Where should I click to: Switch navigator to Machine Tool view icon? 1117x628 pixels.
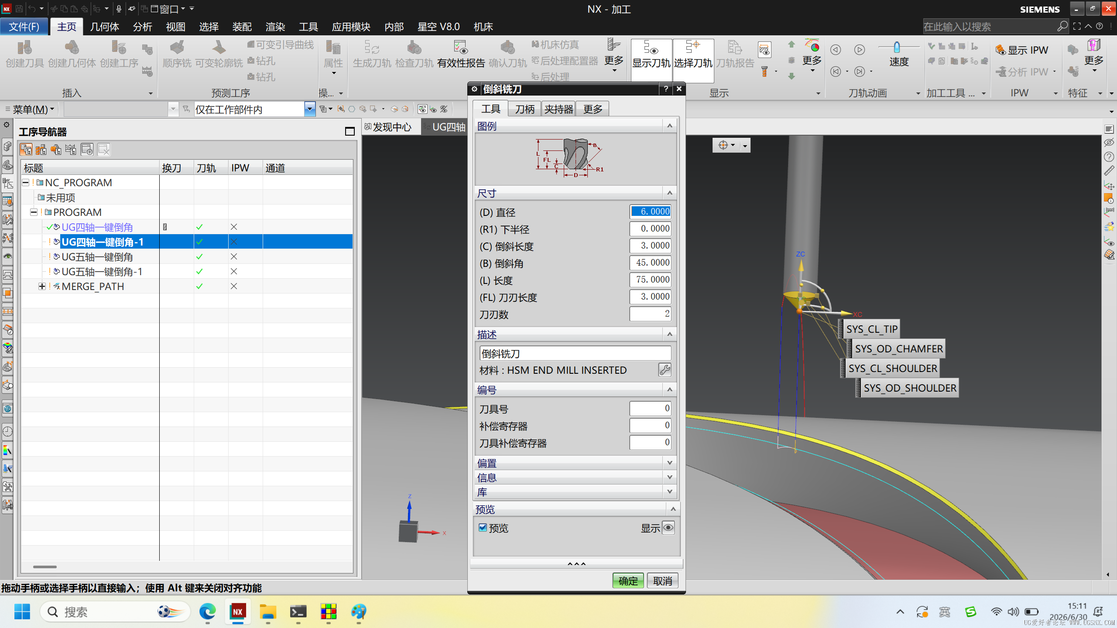(41, 150)
